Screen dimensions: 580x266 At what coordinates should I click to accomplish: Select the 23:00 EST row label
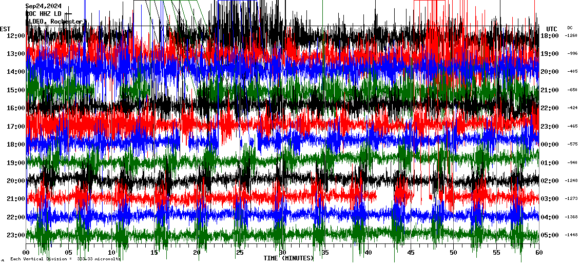pos(16,235)
